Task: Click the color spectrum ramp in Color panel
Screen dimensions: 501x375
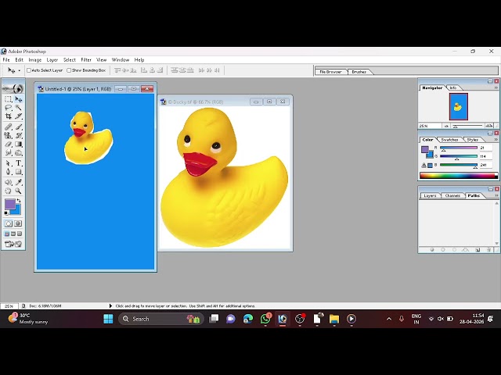Action: coord(459,175)
